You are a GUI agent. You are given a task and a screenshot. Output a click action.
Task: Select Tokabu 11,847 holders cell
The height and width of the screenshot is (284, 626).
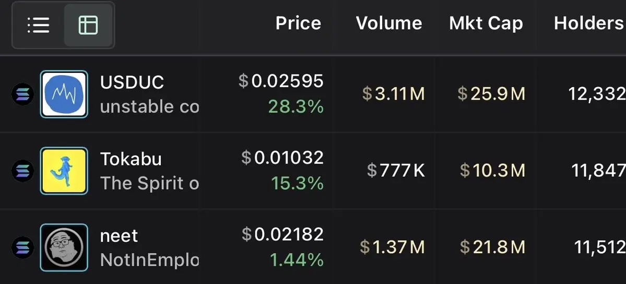tap(598, 171)
